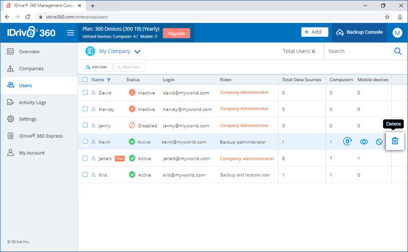Click site lock icon in address bar
Viewport: 408px width, 252px height.
tap(41, 17)
